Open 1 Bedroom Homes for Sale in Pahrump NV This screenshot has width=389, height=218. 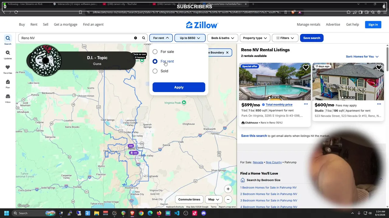(268, 188)
